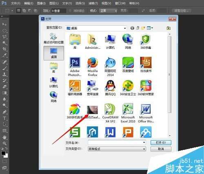Click the Microsoft Excel 2010 icon
This screenshot has width=204, height=174.
click(128, 109)
